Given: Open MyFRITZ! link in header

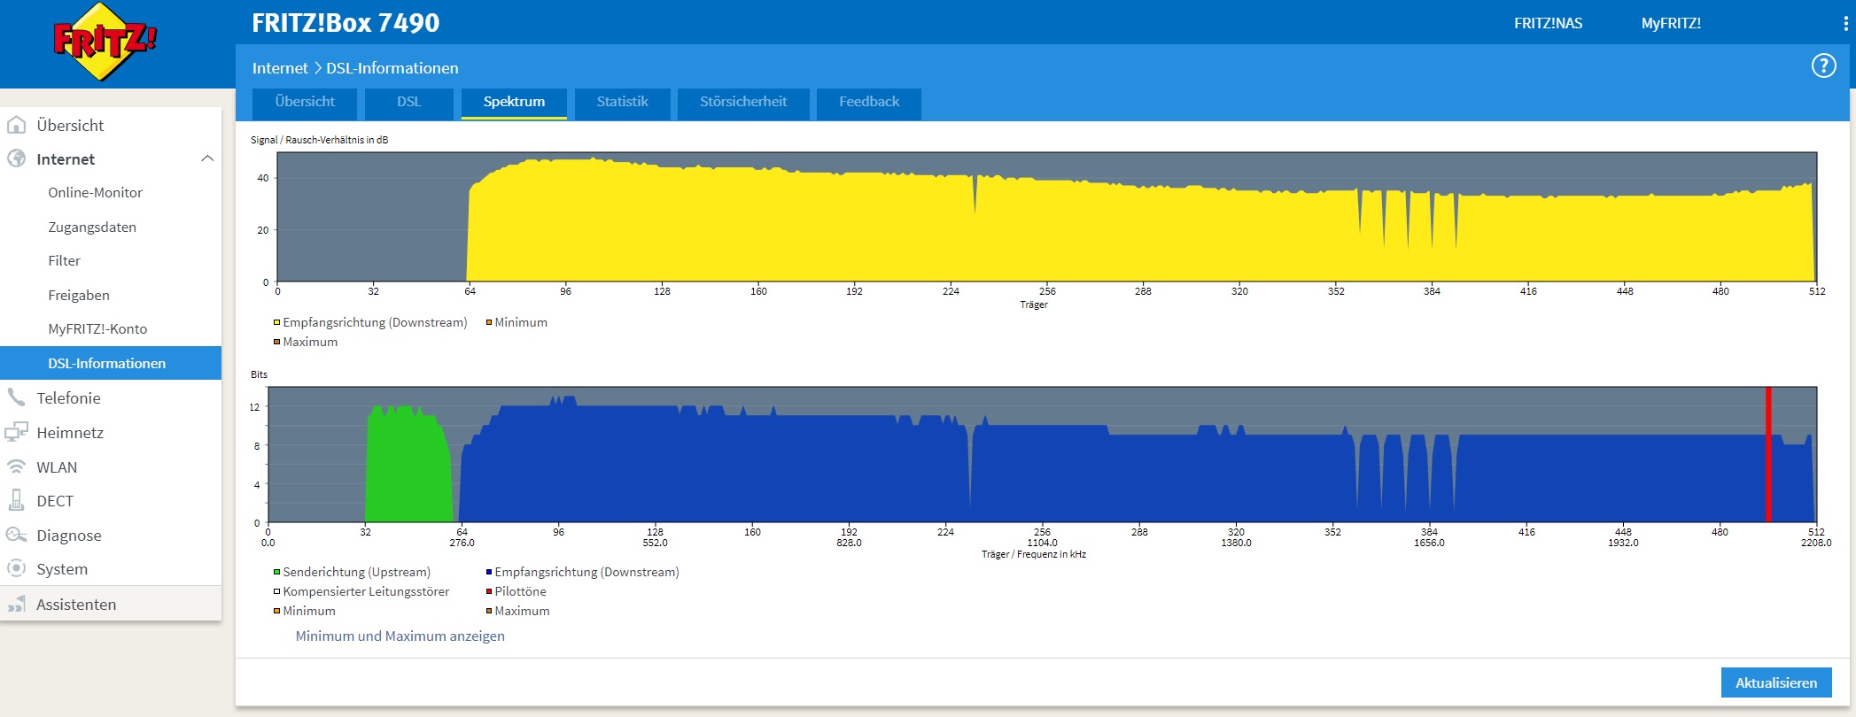Looking at the screenshot, I should [1671, 24].
